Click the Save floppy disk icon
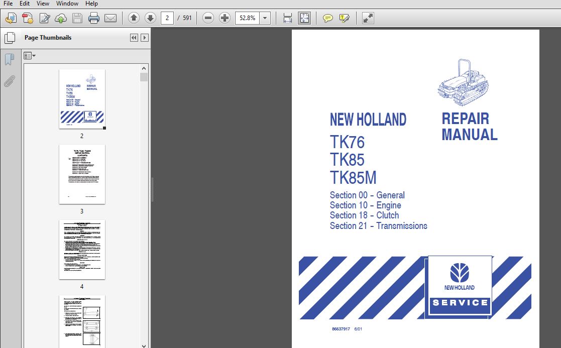This screenshot has height=348, width=561. pos(77,18)
